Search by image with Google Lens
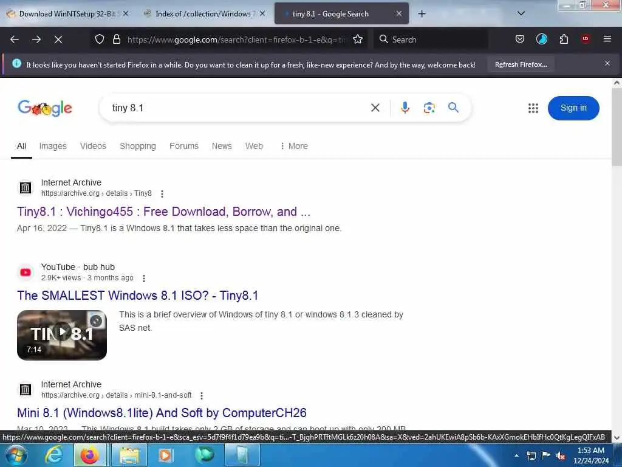Image resolution: width=622 pixels, height=467 pixels. (x=429, y=108)
